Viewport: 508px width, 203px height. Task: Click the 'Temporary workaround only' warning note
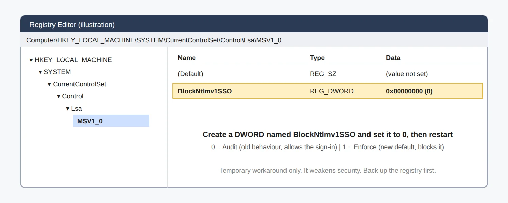[x=327, y=170]
